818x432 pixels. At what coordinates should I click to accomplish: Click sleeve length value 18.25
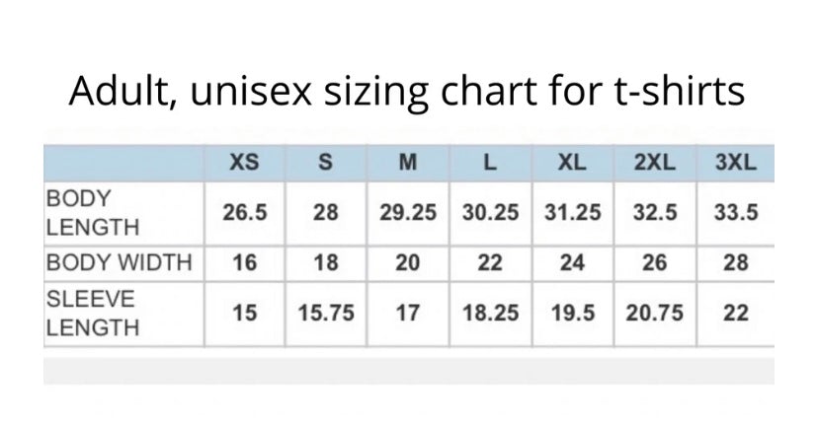point(490,314)
